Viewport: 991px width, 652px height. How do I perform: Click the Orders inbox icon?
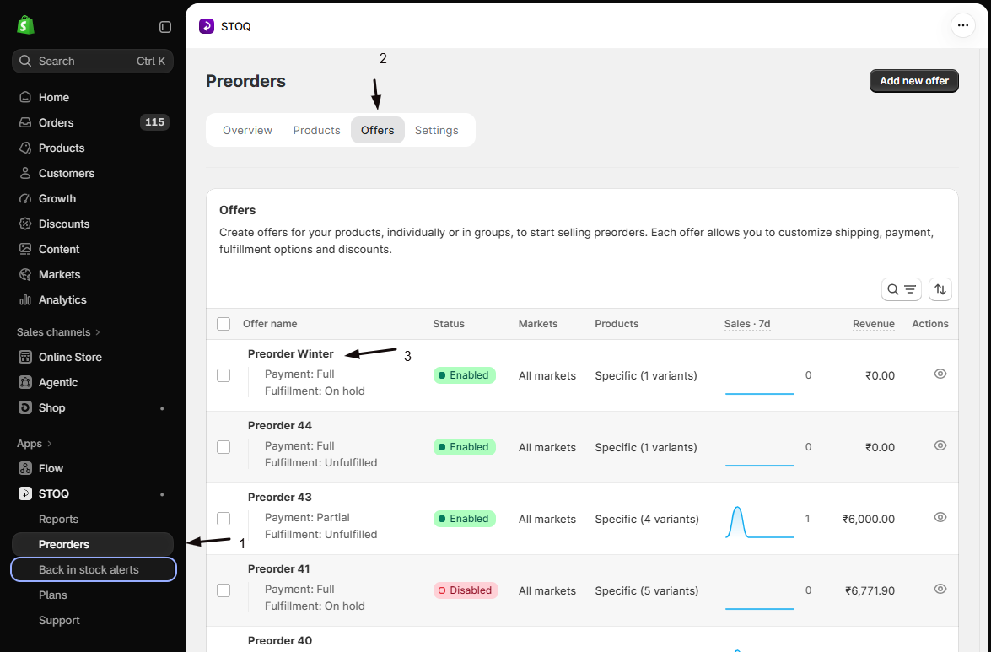25,122
